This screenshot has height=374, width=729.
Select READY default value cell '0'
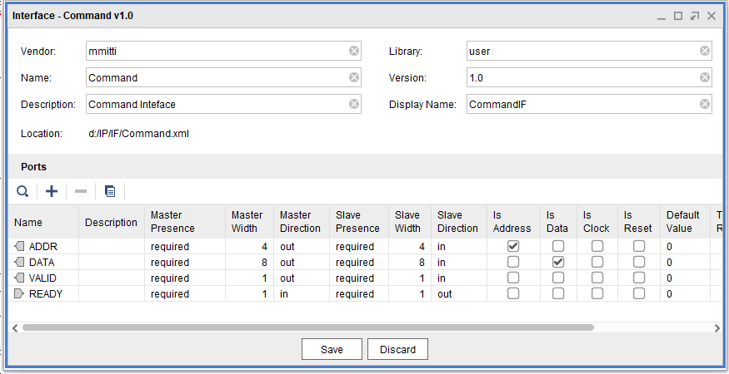click(685, 293)
